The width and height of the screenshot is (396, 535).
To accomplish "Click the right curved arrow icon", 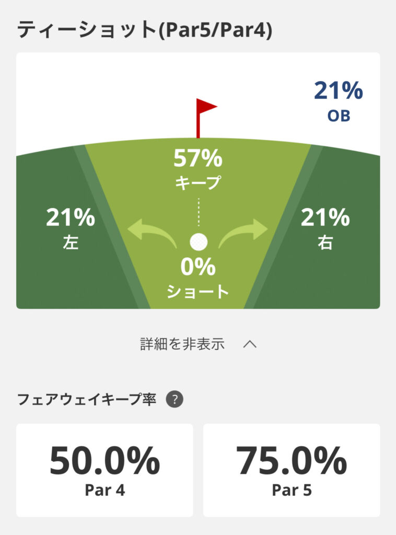I will 244,231.
